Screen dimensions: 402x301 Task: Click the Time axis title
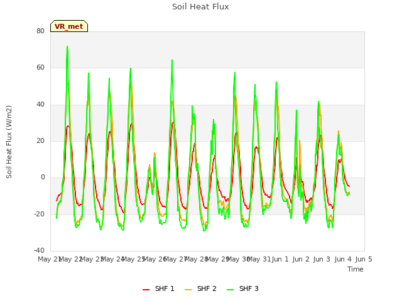356,269
